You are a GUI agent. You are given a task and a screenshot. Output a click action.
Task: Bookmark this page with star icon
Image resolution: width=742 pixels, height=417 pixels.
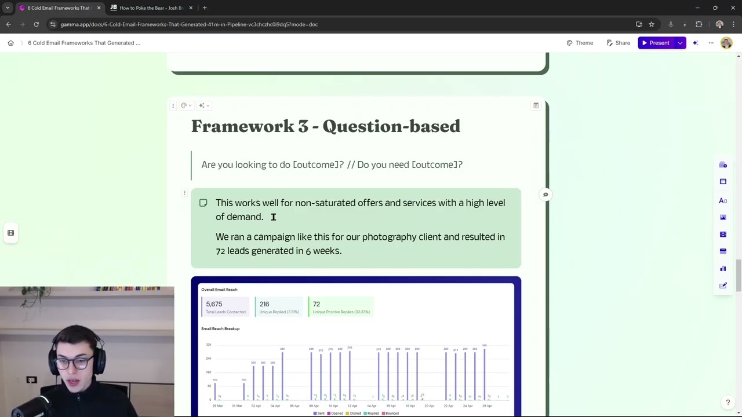click(652, 24)
